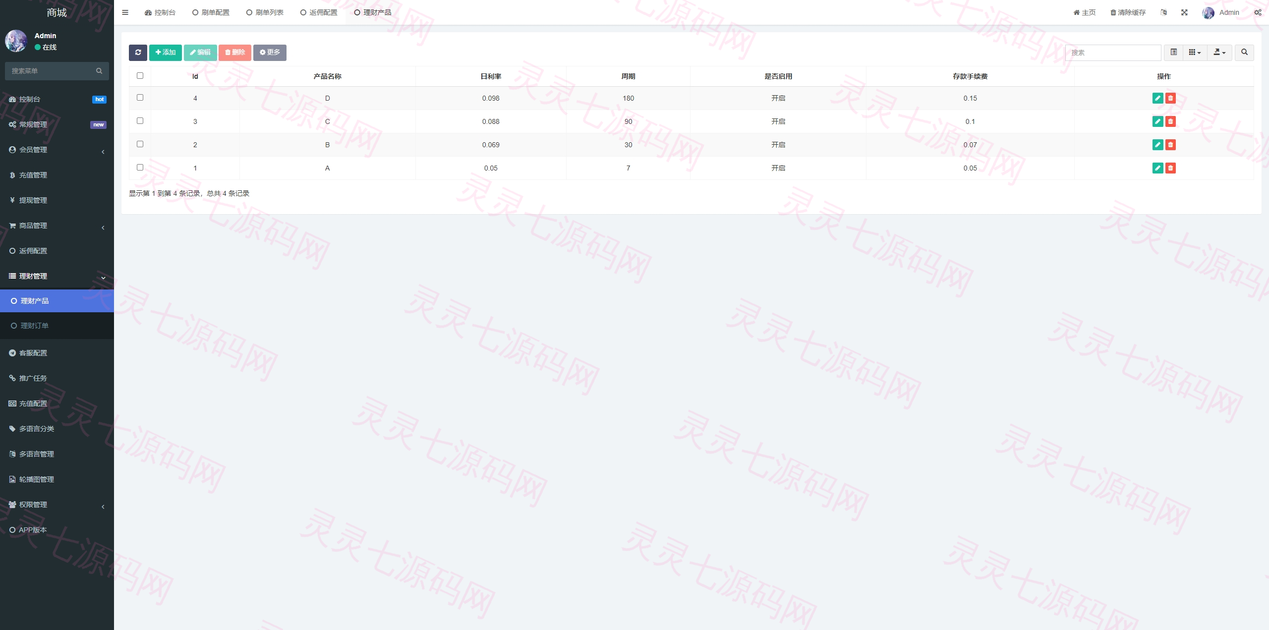1269x630 pixels.
Task: Focus the sidebar 搜索菜单 field
Action: [x=50, y=71]
